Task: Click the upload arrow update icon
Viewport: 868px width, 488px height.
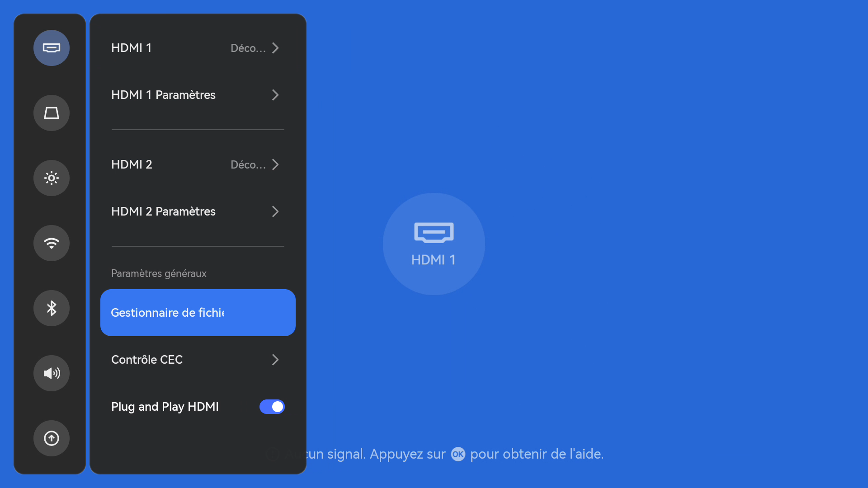Action: point(52,438)
